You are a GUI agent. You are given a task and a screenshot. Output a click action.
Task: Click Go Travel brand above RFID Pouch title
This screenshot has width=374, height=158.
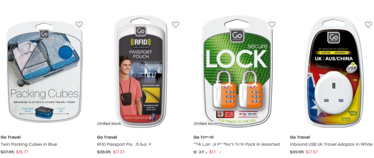(107, 137)
